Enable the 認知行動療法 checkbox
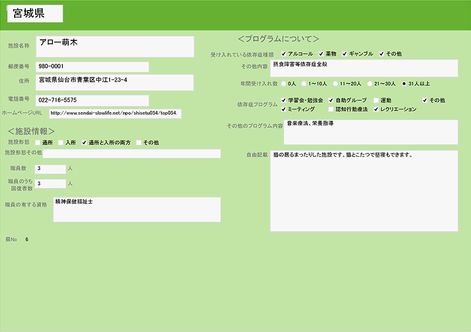Image resolution: width=471 pixels, height=332 pixels. [x=331, y=109]
